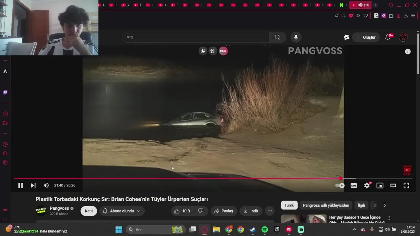Image resolution: width=420 pixels, height=236 pixels.
Task: Like the video with thumbs up
Action: point(182,211)
